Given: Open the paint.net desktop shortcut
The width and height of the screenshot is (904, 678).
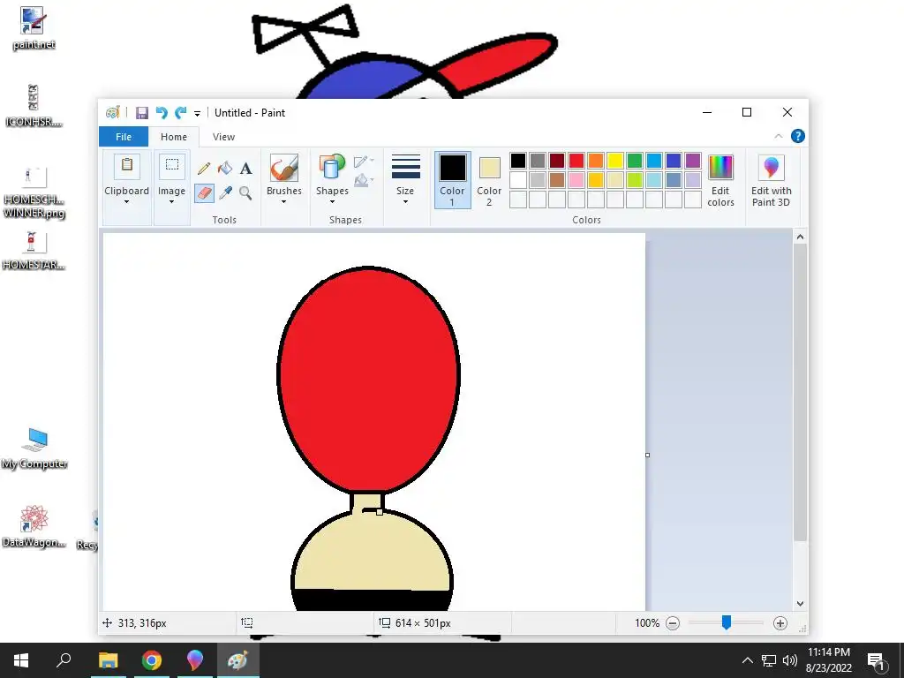Looking at the screenshot, I should click(34, 29).
